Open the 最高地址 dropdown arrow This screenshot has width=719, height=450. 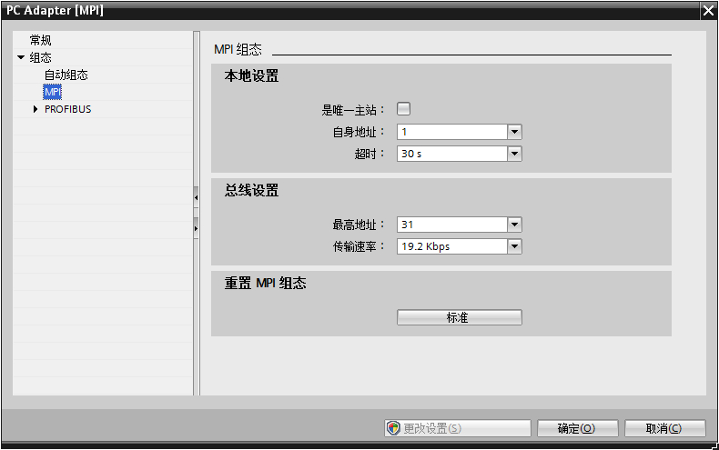514,225
